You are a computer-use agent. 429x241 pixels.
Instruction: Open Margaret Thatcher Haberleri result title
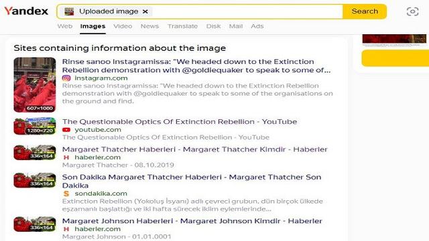(x=195, y=149)
